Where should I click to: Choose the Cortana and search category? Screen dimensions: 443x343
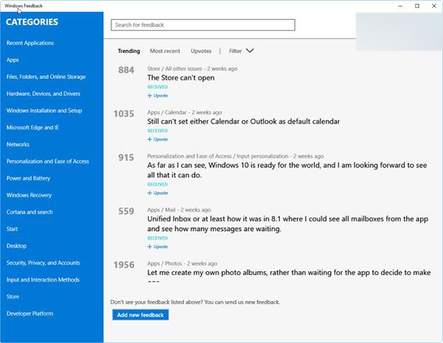[x=30, y=212]
